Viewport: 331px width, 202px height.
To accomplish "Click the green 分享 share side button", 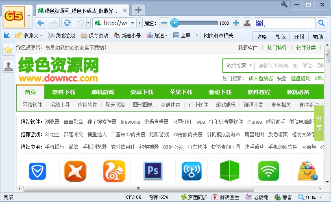I will [319, 123].
